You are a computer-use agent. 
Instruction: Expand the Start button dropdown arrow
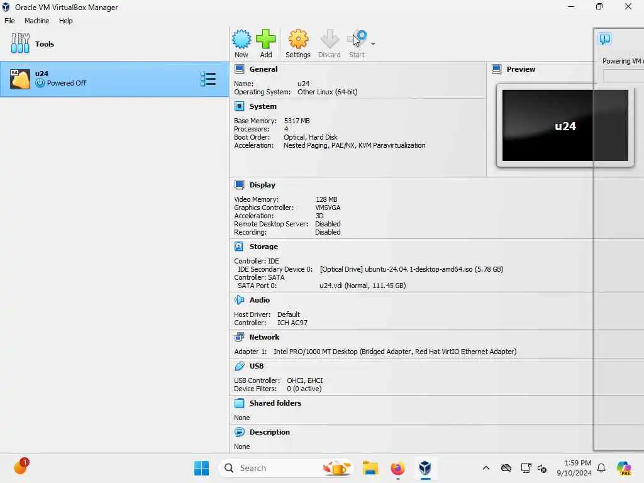click(373, 43)
